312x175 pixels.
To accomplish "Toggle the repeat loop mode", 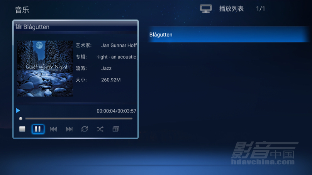I will click(85, 129).
